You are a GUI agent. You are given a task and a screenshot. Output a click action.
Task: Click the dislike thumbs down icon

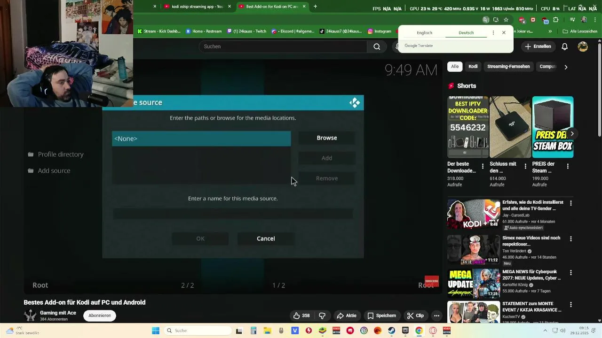point(322,315)
